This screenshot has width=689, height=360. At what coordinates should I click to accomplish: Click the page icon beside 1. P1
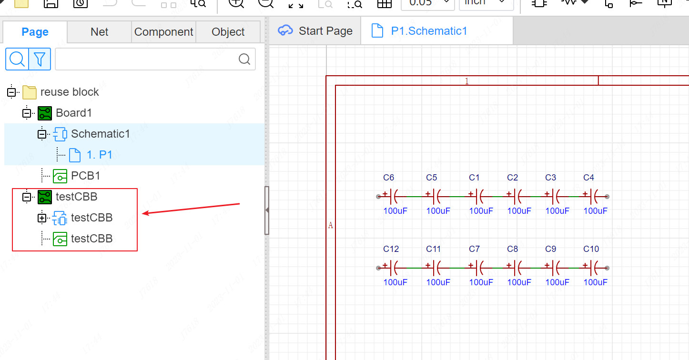point(75,155)
